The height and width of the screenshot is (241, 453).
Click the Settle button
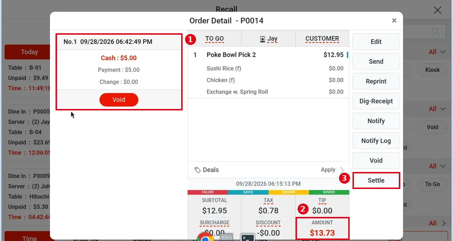376,180
